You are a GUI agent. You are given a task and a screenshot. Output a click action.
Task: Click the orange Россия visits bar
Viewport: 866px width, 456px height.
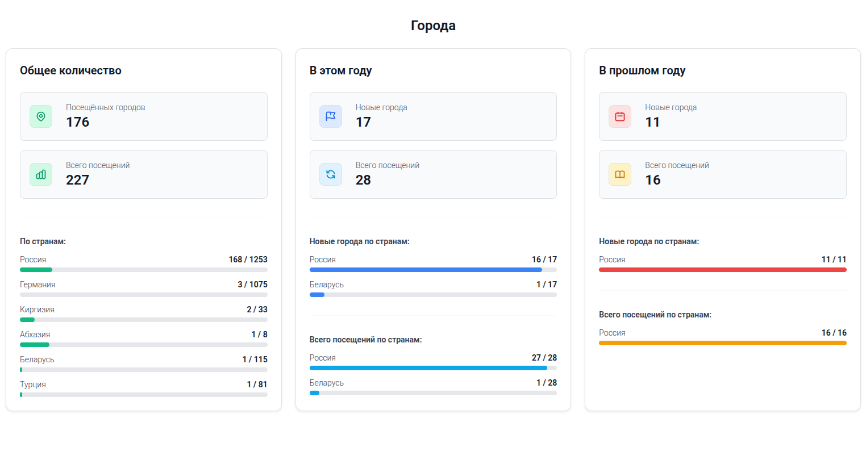point(722,343)
